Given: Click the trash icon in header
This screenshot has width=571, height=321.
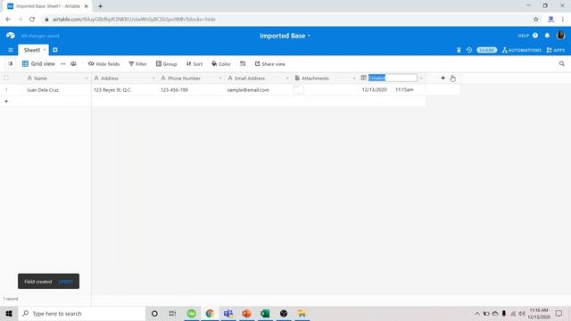Looking at the screenshot, I should pyautogui.click(x=459, y=50).
